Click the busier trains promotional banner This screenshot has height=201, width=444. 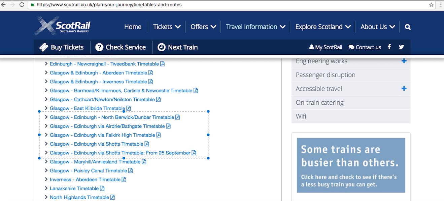tap(351, 165)
